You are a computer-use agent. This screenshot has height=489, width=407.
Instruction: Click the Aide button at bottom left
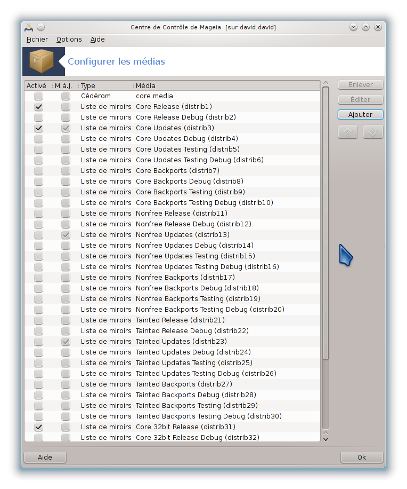(45, 457)
